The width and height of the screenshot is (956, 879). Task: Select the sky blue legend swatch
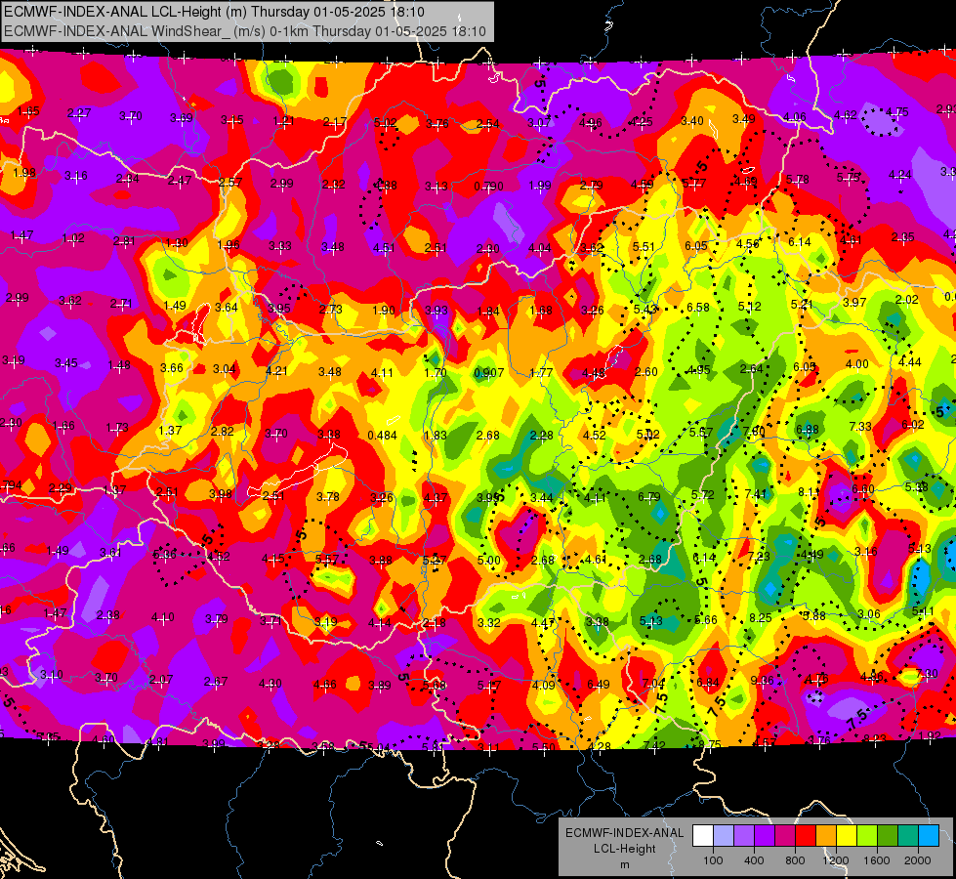(x=930, y=836)
